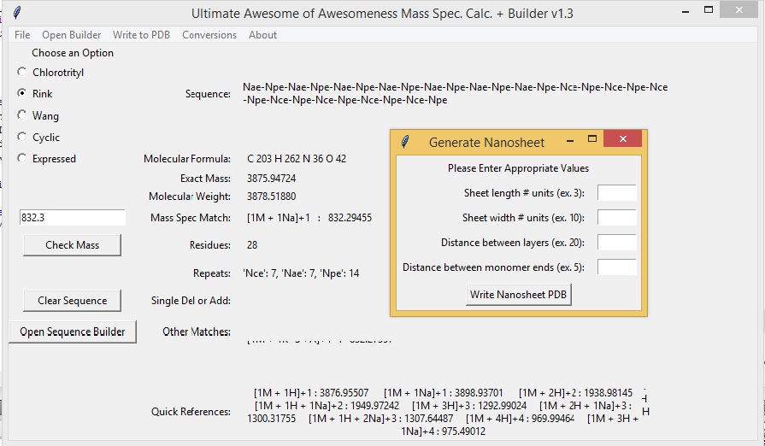This screenshot has width=765, height=446.
Task: Select the Cyclic radio button
Action: point(22,137)
